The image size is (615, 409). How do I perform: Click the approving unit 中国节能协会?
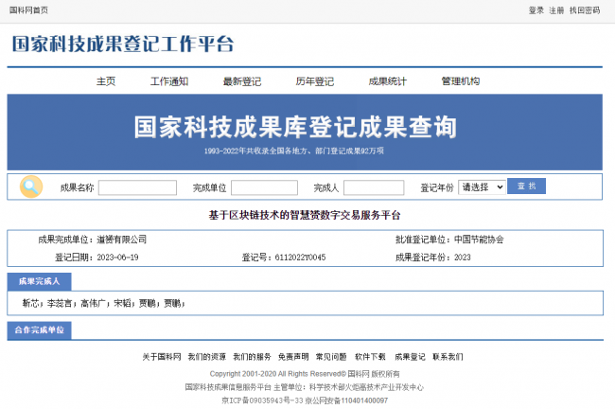point(479,240)
